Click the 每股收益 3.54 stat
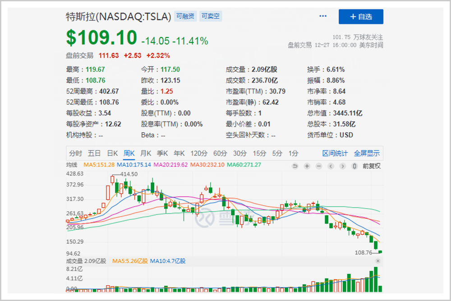The width and height of the screenshot is (451, 301). tap(88, 113)
